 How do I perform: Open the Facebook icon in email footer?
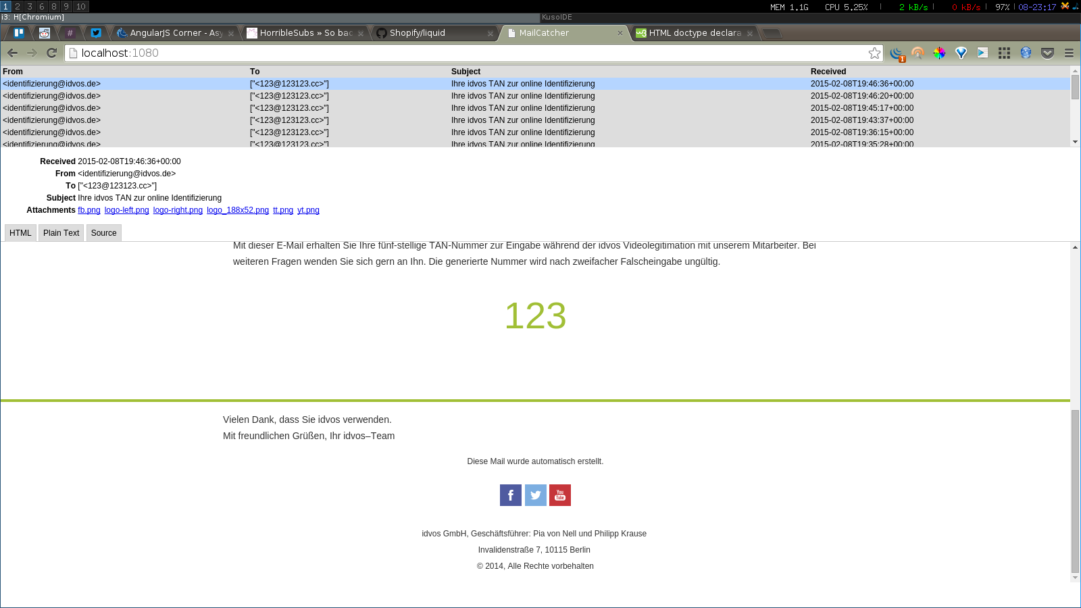(x=511, y=495)
